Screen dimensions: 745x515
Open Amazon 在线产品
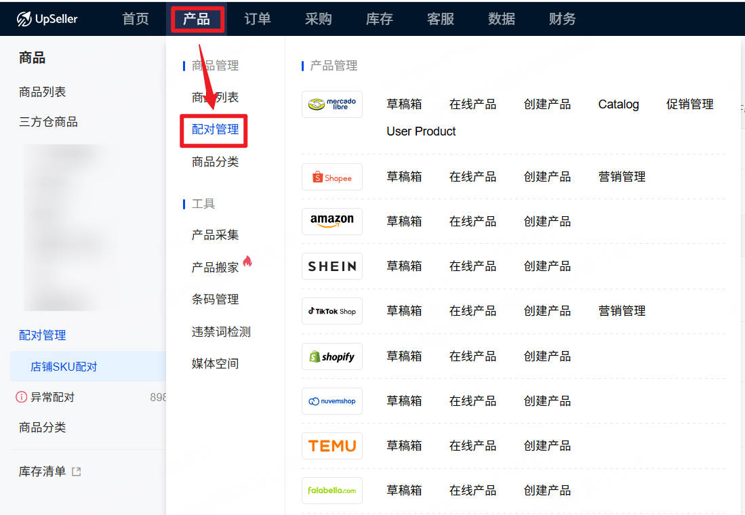click(x=472, y=222)
